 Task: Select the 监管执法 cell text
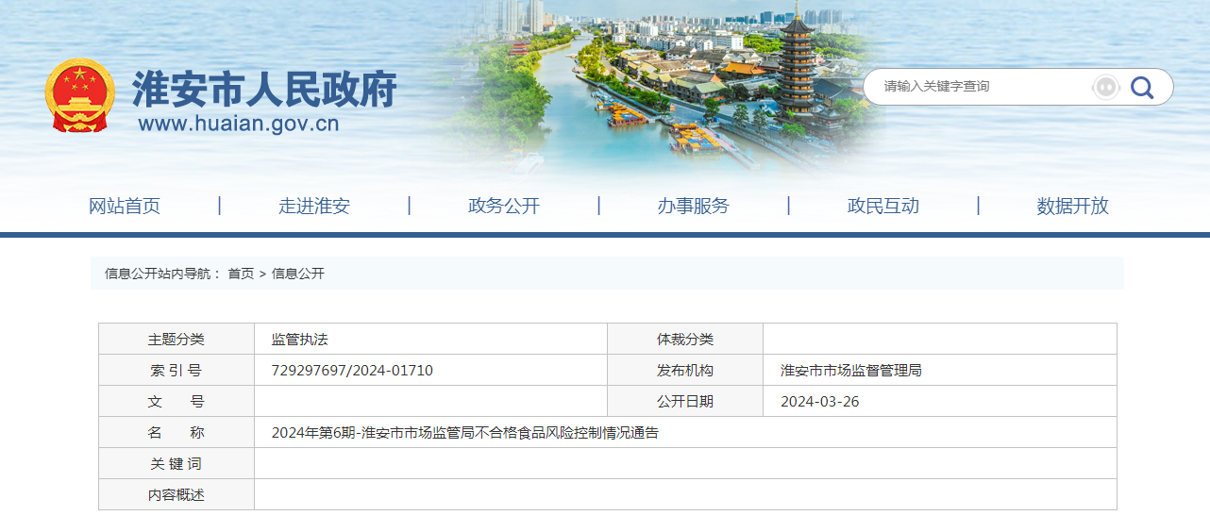tap(299, 340)
